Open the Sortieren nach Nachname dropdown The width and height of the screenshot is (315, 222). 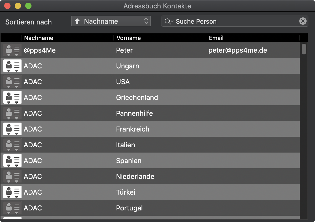(x=111, y=21)
